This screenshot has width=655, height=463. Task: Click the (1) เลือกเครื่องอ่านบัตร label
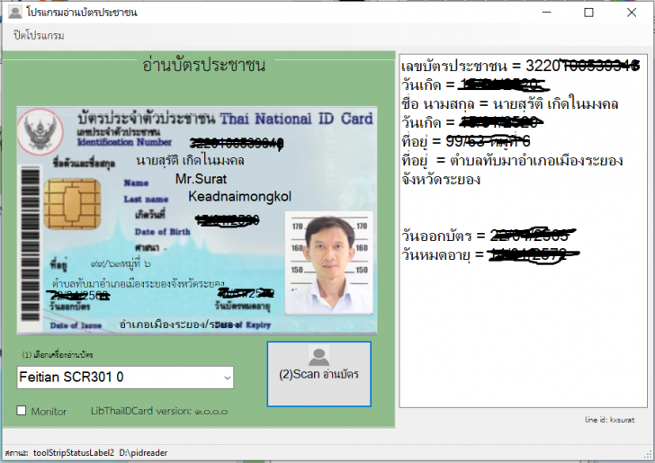(x=58, y=355)
